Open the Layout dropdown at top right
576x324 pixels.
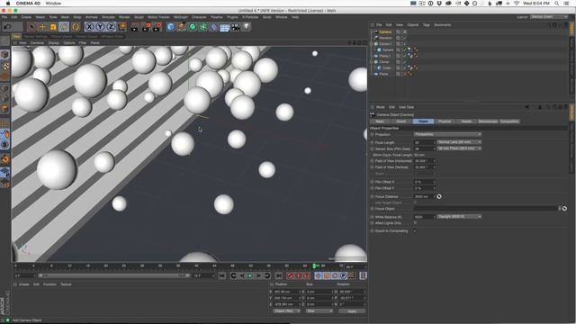click(x=549, y=17)
